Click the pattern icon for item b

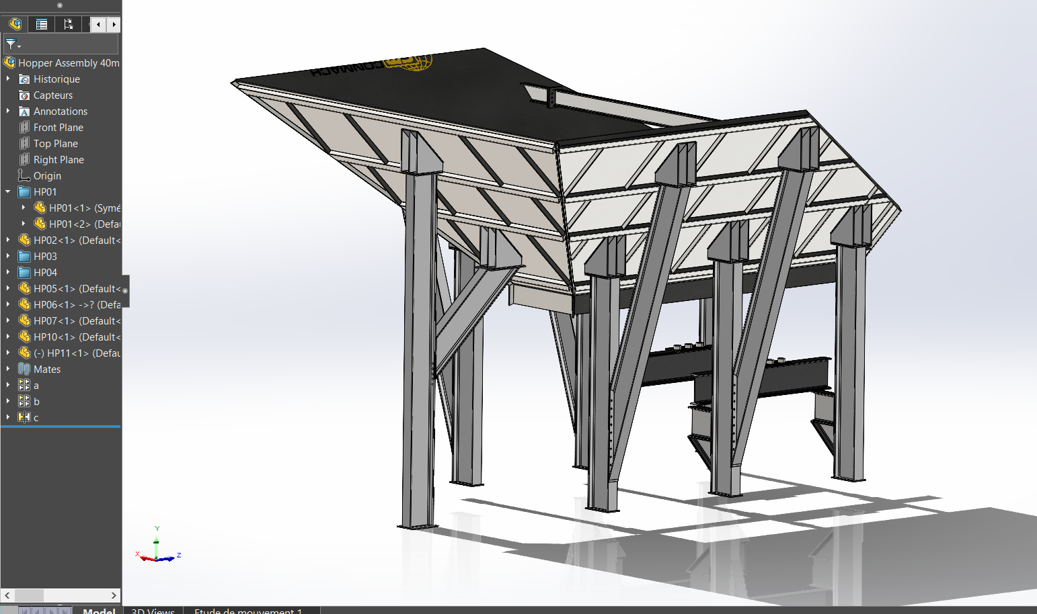point(24,401)
